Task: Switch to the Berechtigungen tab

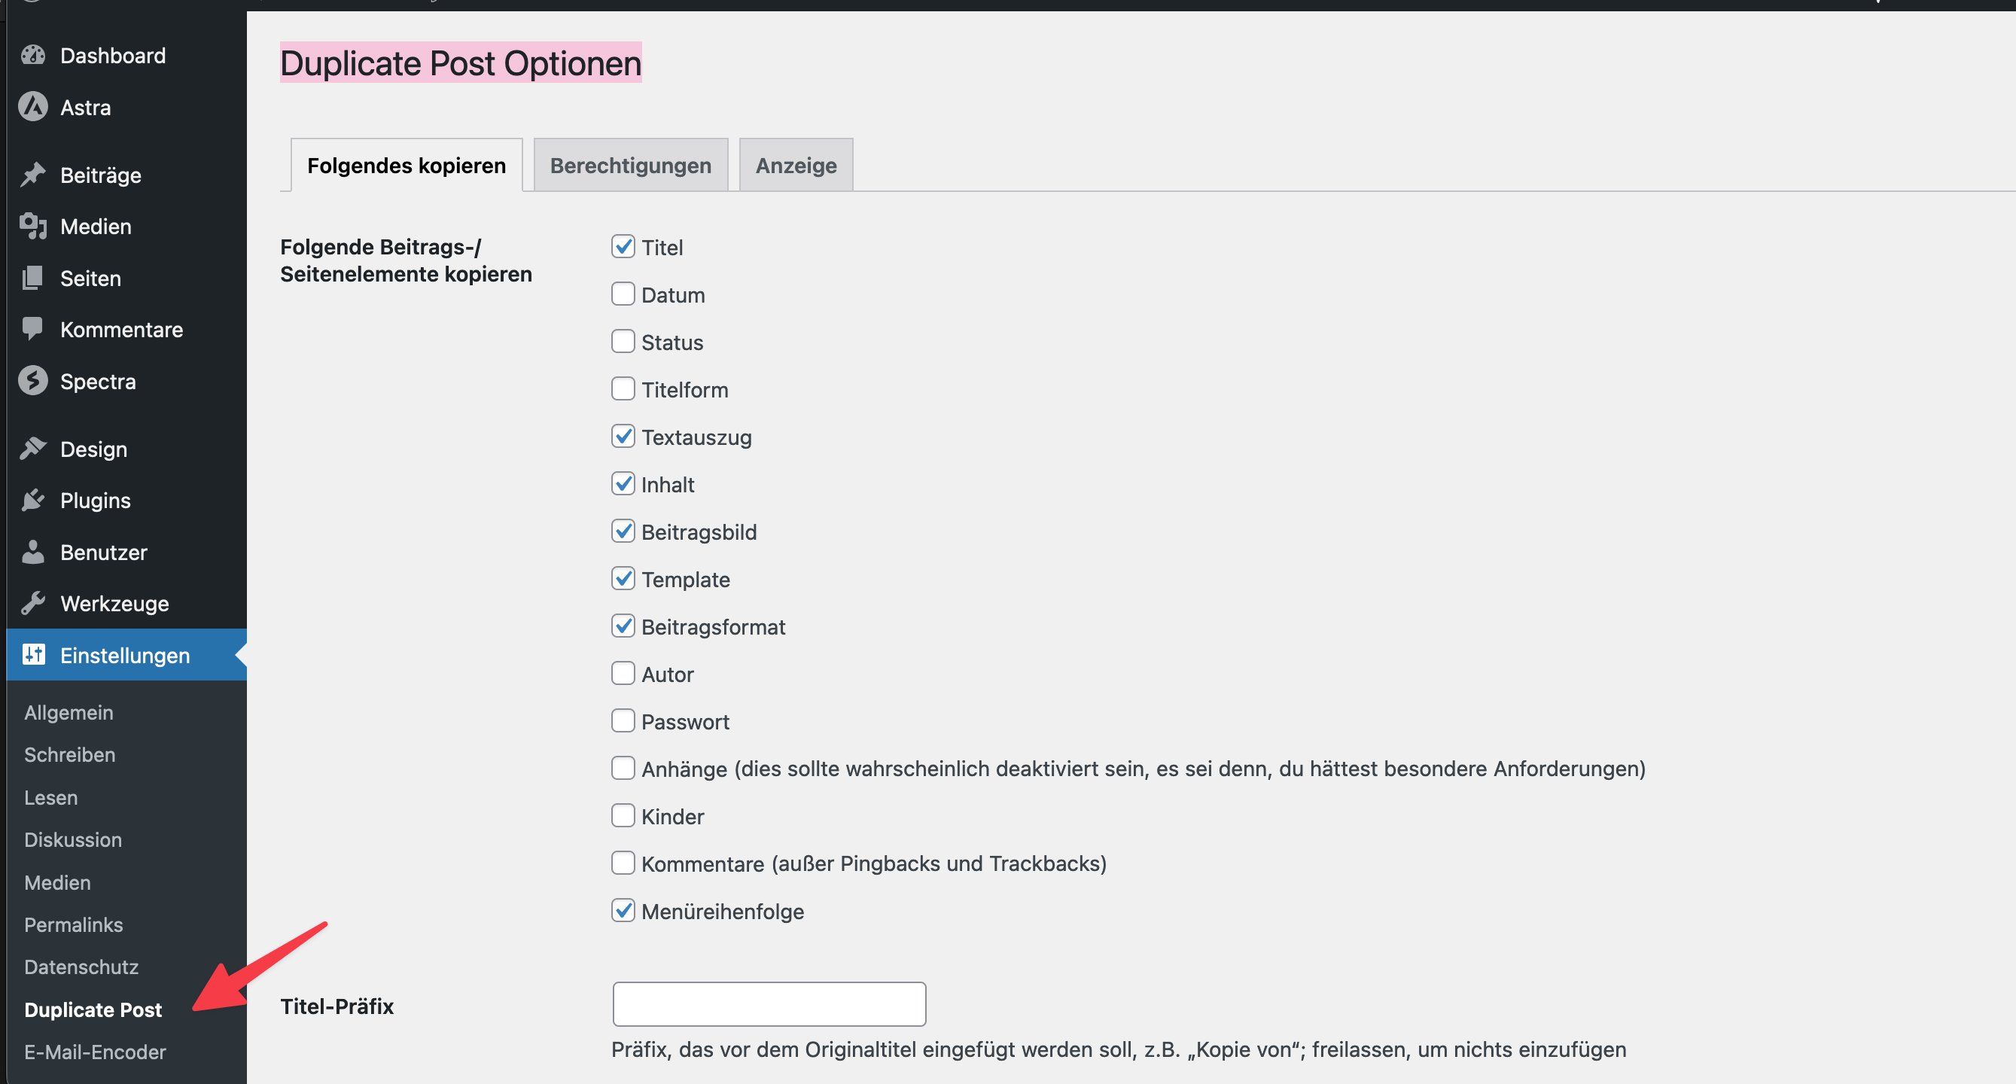Action: point(631,165)
